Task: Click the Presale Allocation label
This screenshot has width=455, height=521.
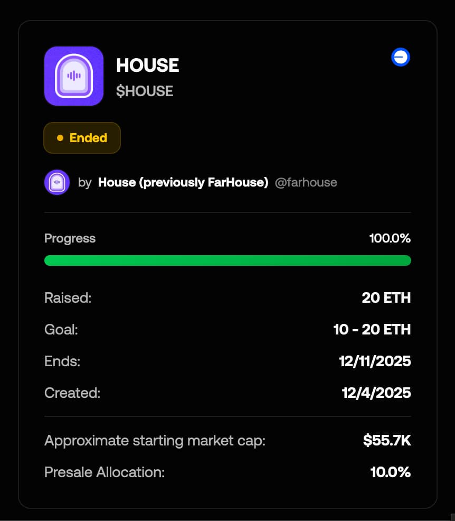Action: tap(105, 472)
